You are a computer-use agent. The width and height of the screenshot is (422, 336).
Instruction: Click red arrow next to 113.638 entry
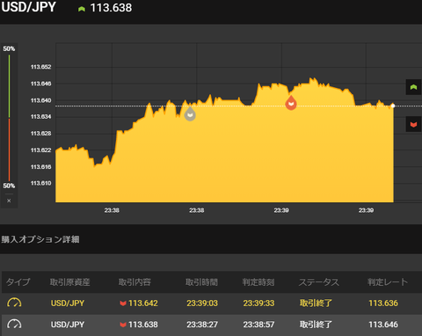tap(123, 325)
